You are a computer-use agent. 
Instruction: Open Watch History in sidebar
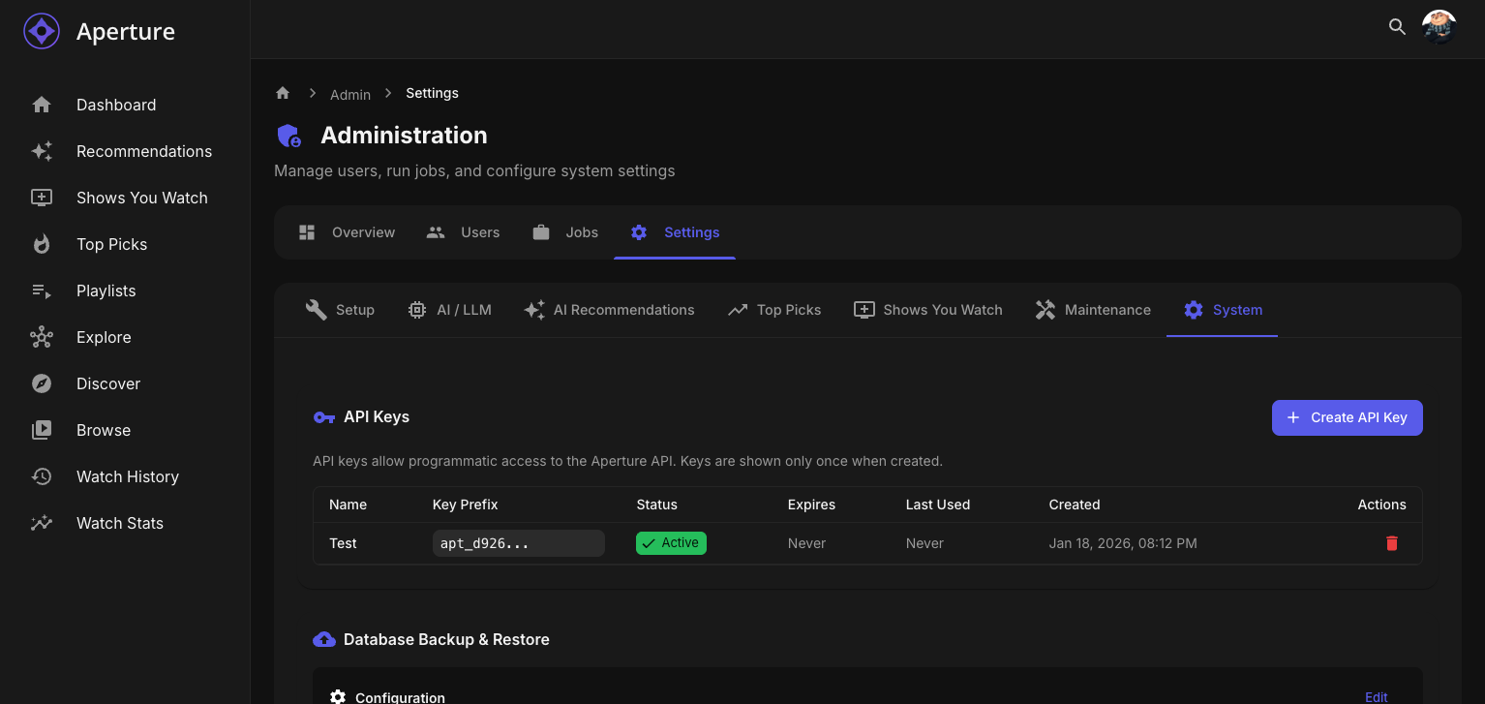pos(127,476)
